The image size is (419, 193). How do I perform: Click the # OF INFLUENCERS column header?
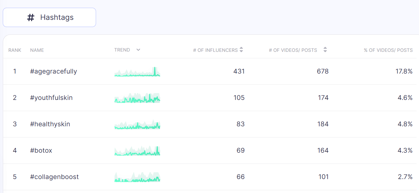(x=215, y=50)
